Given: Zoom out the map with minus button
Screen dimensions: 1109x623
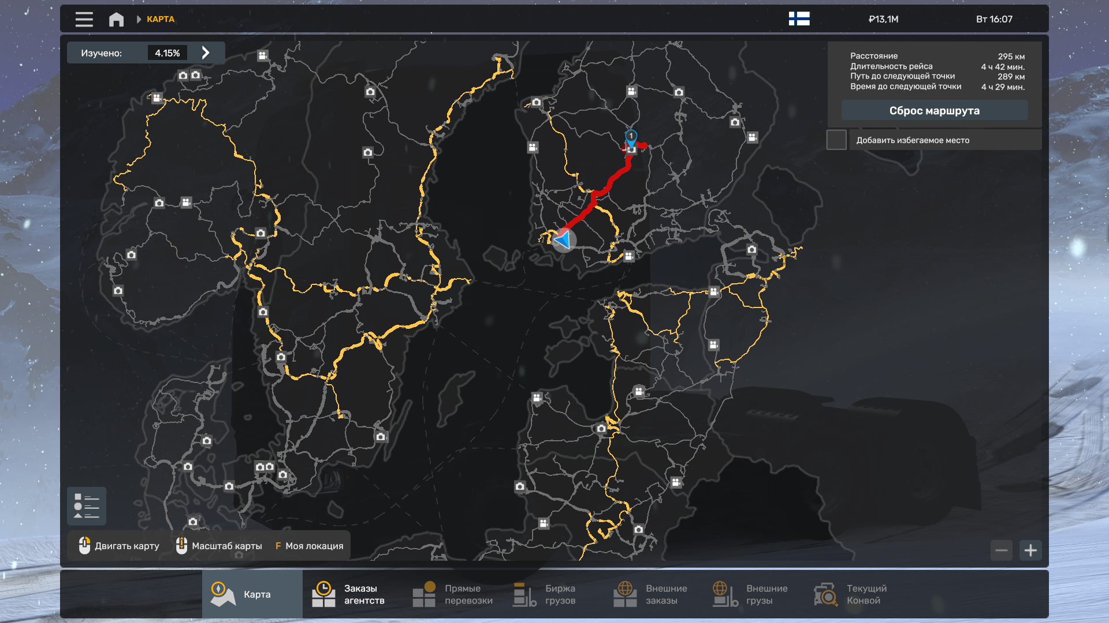Looking at the screenshot, I should click(1002, 550).
